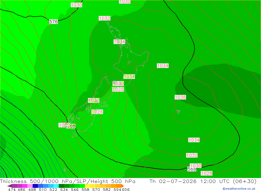Image resolution: width=261 pixels, height=191 pixels.
Task: Click the map title 'Thickness 500/1000 hPa/SLP/Height 500 hPa'
Action: (x=68, y=181)
